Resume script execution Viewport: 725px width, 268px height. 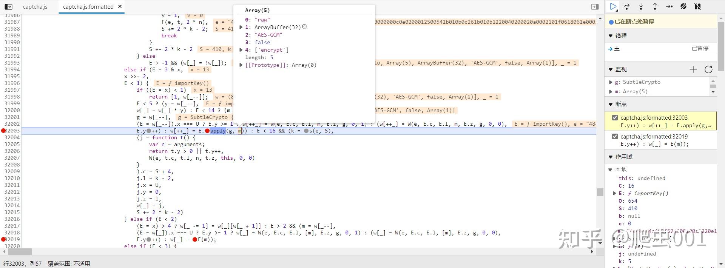[x=613, y=6]
